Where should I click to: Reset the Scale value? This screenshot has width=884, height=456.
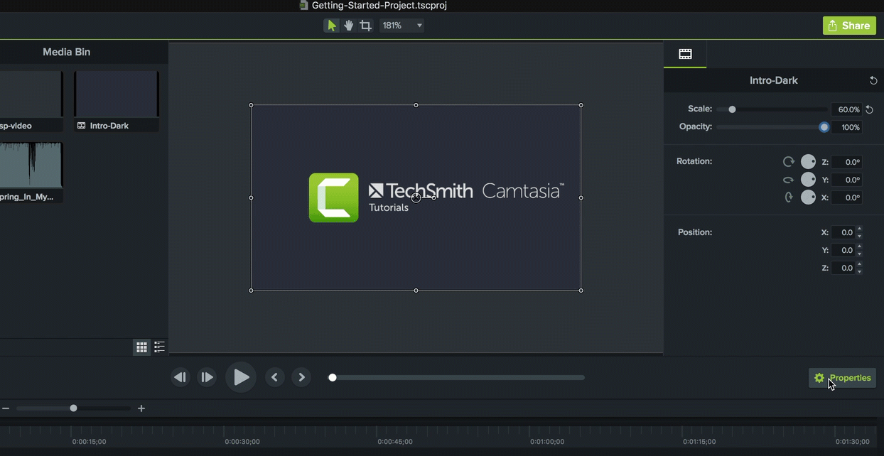click(x=869, y=109)
